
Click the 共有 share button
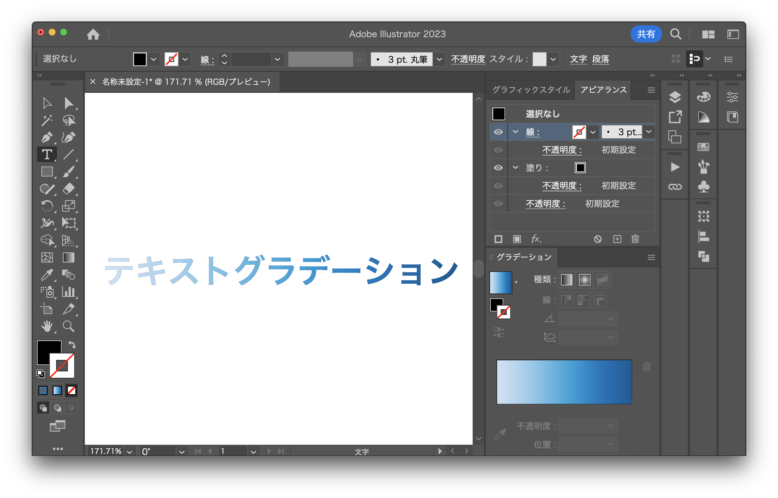[646, 34]
